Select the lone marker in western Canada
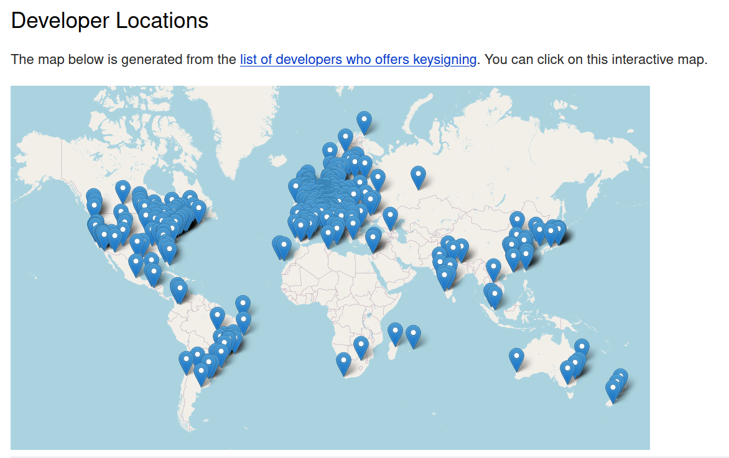The width and height of the screenshot is (729, 458). (x=123, y=190)
